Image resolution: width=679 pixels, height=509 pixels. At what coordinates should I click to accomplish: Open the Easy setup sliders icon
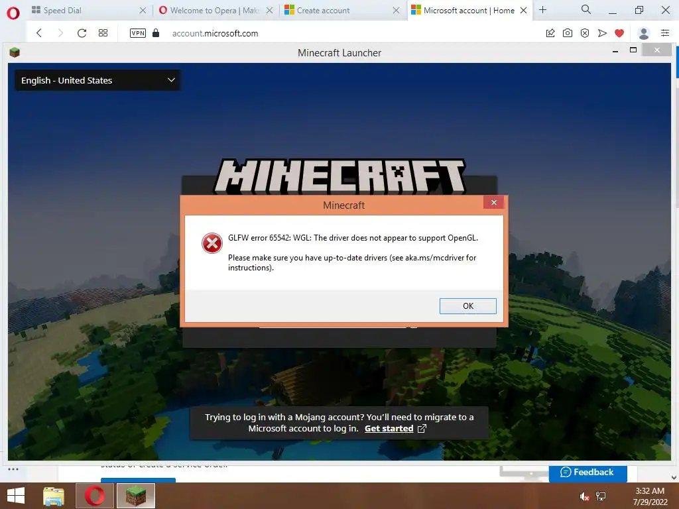[665, 33]
